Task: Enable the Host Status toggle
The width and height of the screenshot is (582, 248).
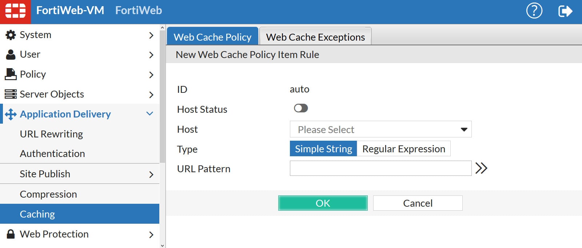Action: pyautogui.click(x=301, y=108)
